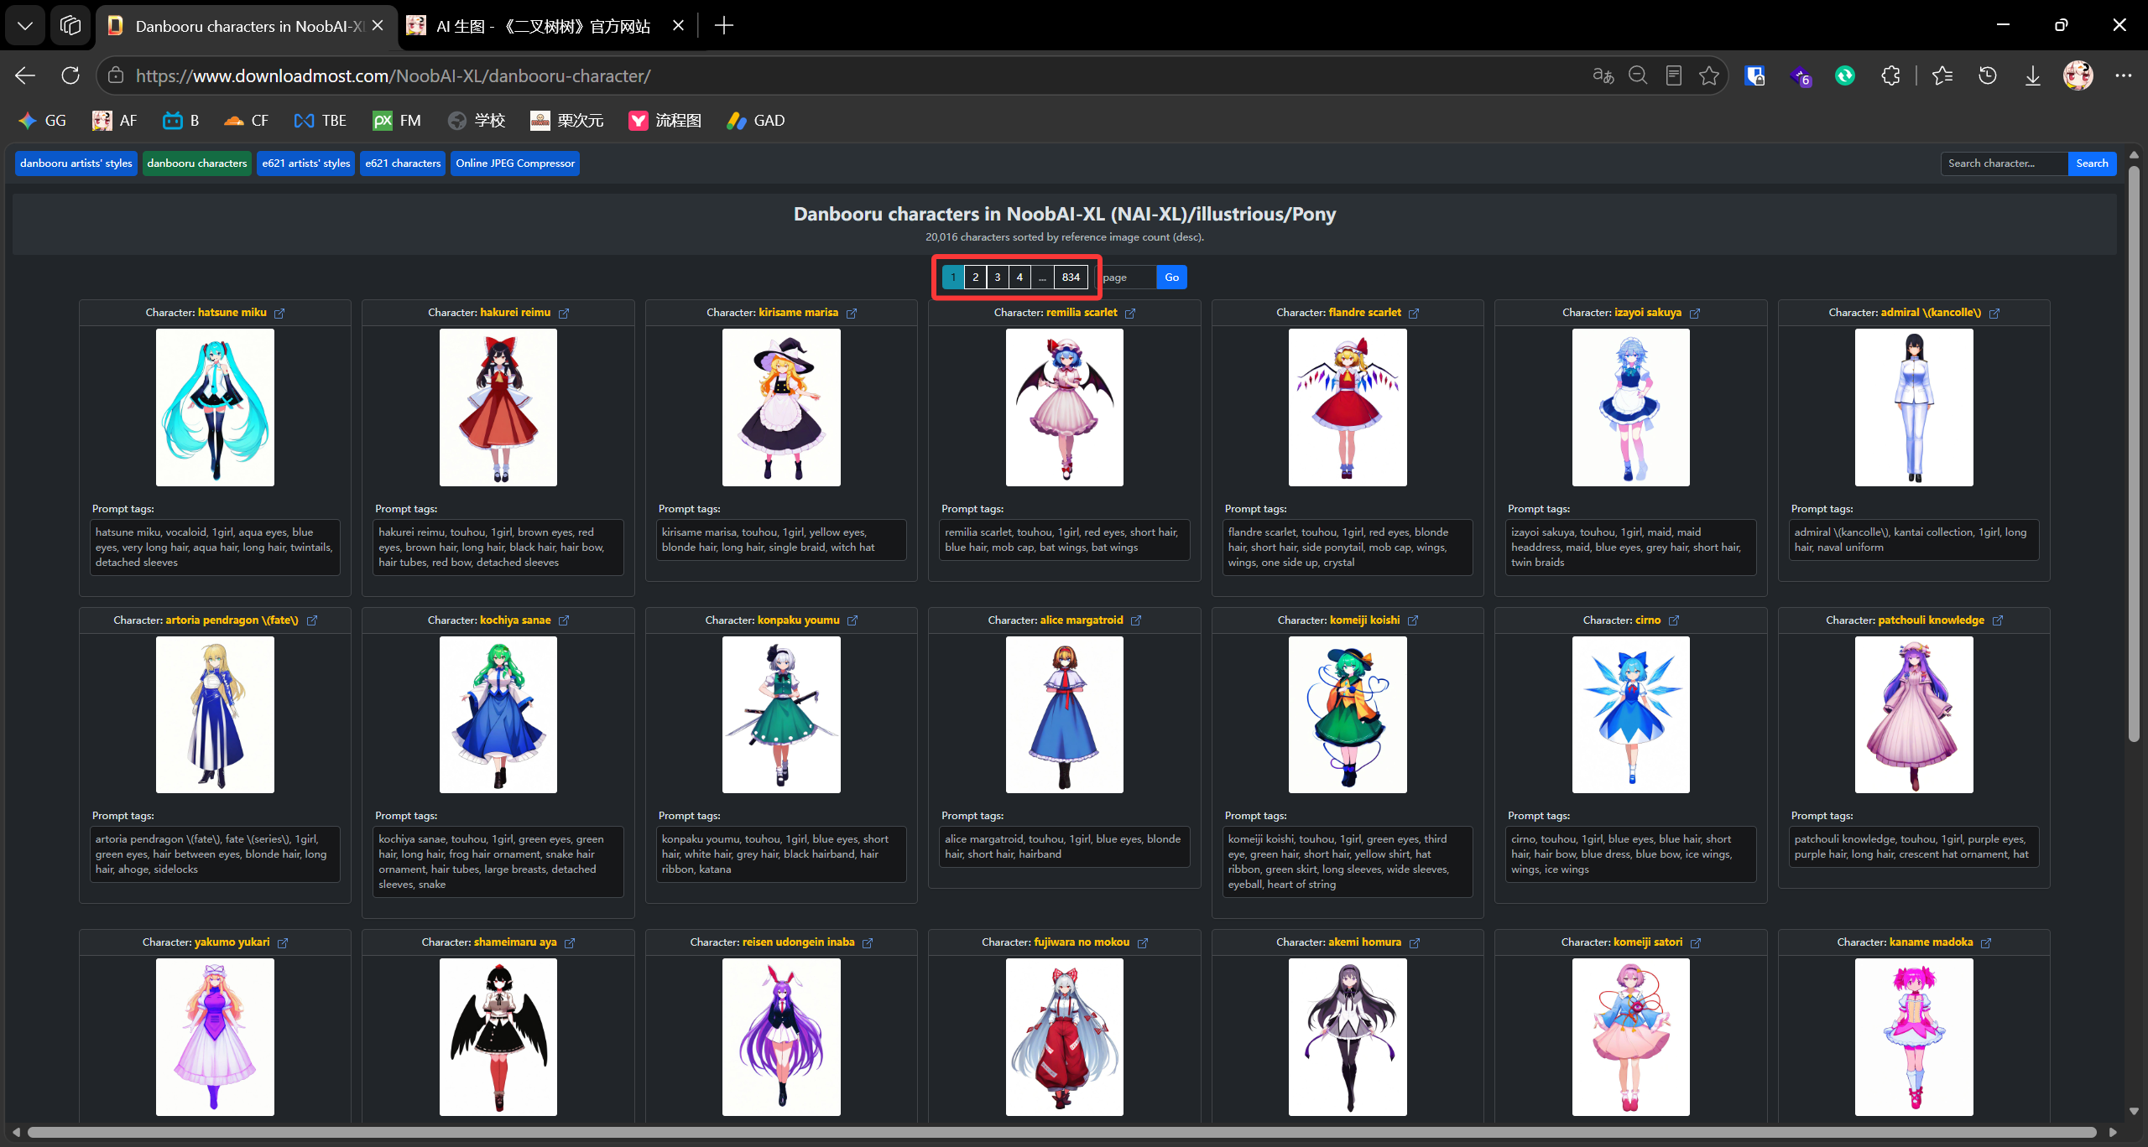Open the flandre scarlet character link

click(1364, 313)
